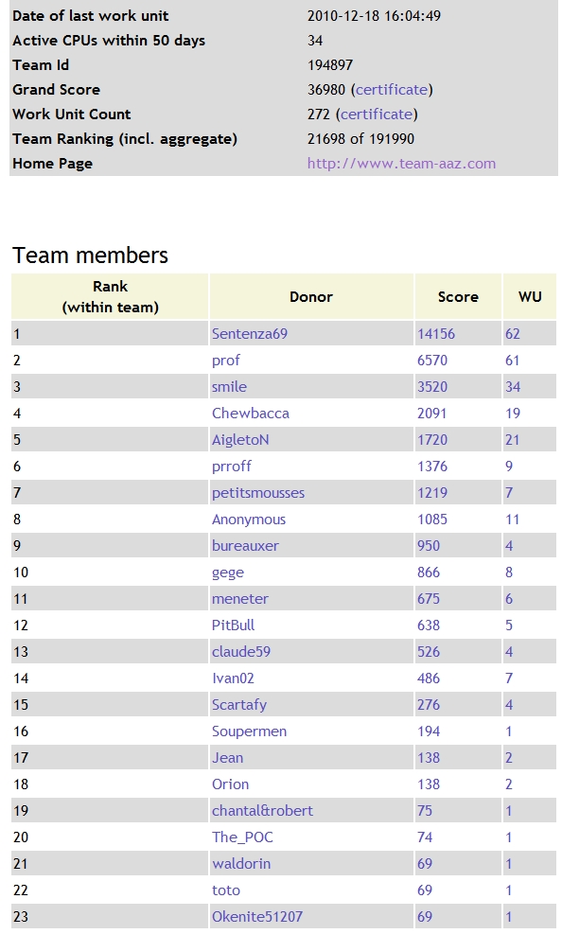Open the prroff donor link

pyautogui.click(x=232, y=467)
